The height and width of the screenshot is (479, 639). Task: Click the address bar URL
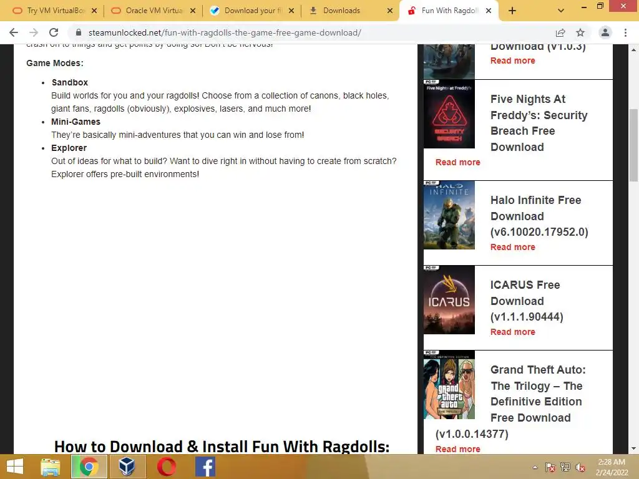pyautogui.click(x=225, y=32)
